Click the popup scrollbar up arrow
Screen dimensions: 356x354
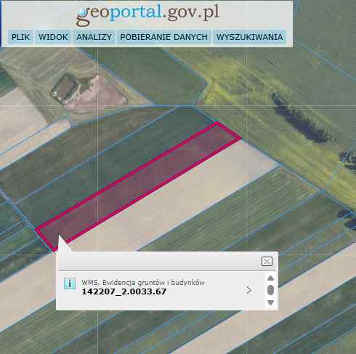(x=270, y=278)
